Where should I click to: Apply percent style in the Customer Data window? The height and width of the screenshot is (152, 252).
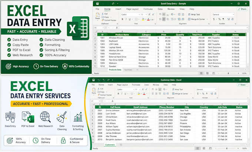pos(203,93)
